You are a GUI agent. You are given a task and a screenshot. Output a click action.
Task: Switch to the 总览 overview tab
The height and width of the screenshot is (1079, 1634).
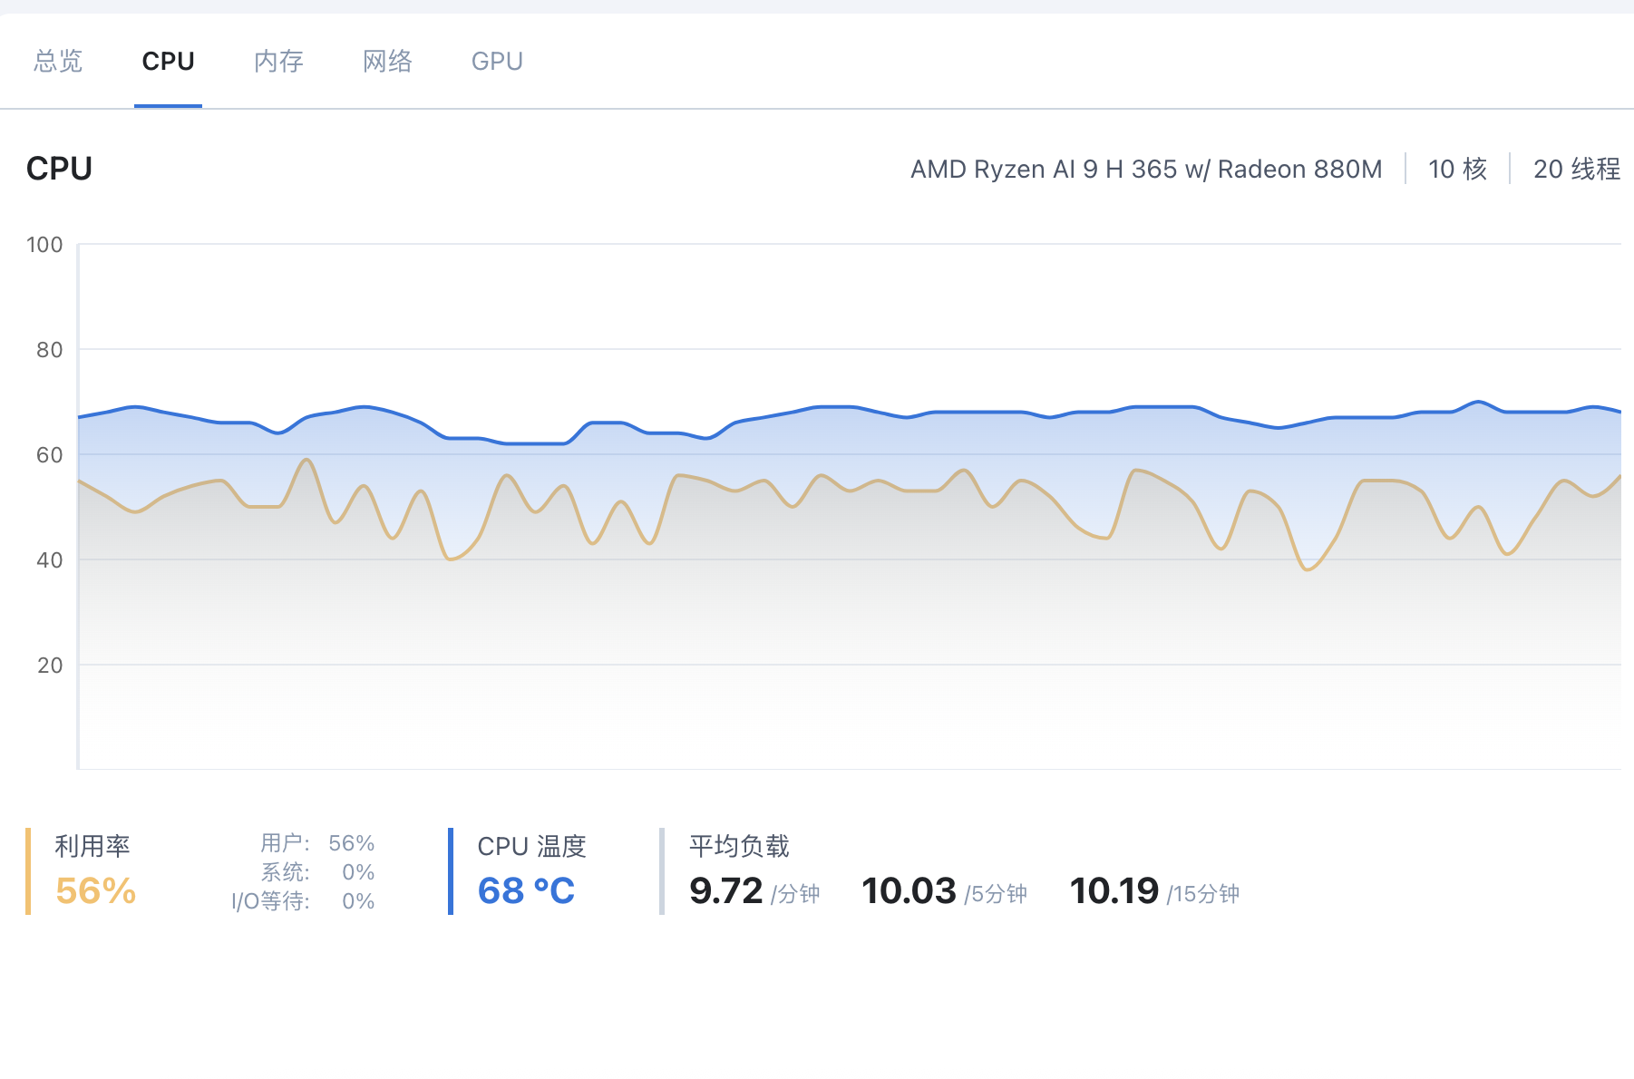click(x=58, y=62)
